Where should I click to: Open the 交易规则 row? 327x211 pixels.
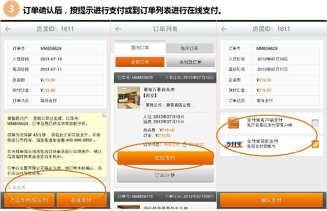click(x=56, y=187)
